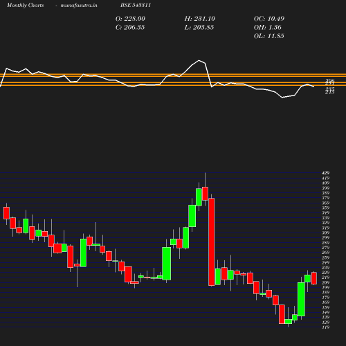Click the 399 price axis label
The height and width of the screenshot is (346, 346).
[x=326, y=188]
